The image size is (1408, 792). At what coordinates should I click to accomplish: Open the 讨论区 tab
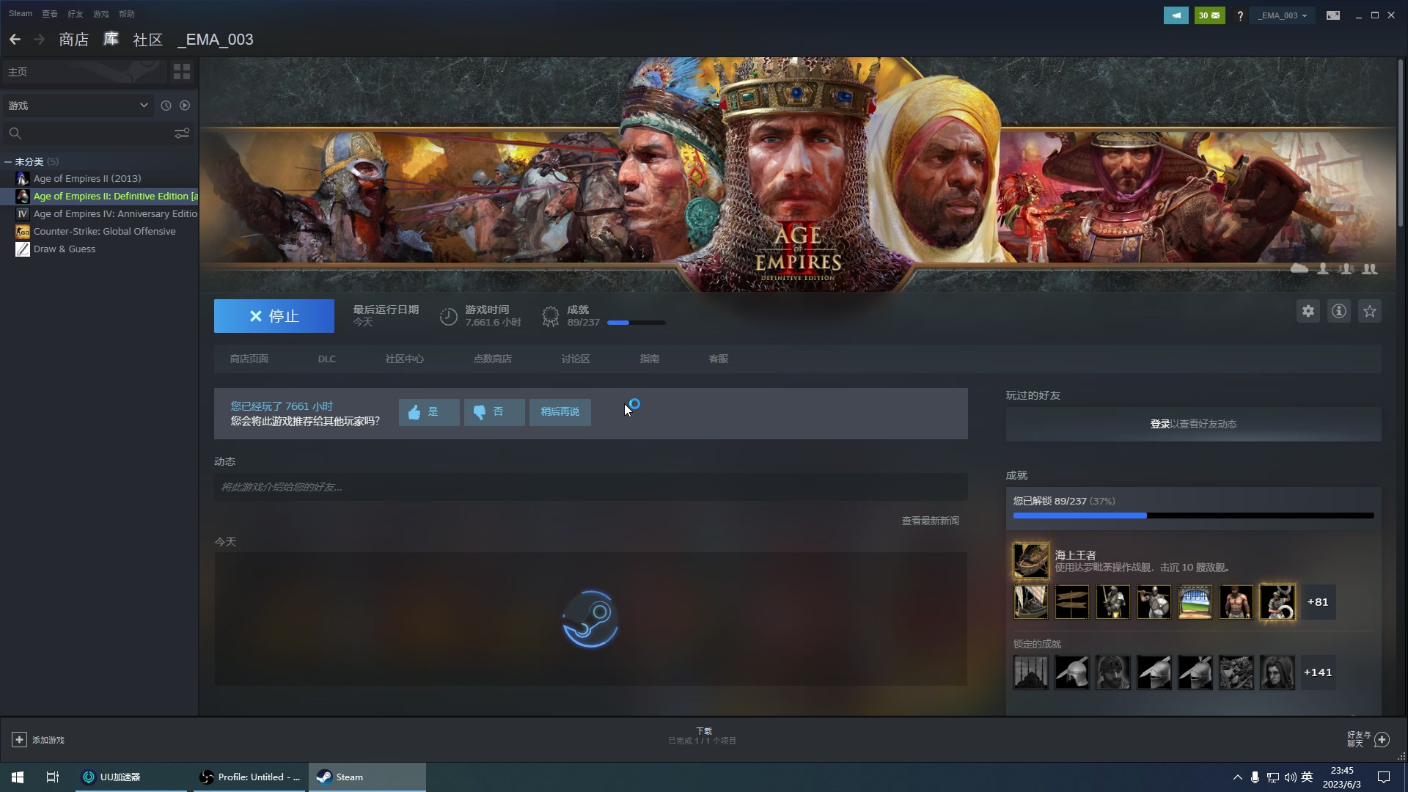pos(576,359)
